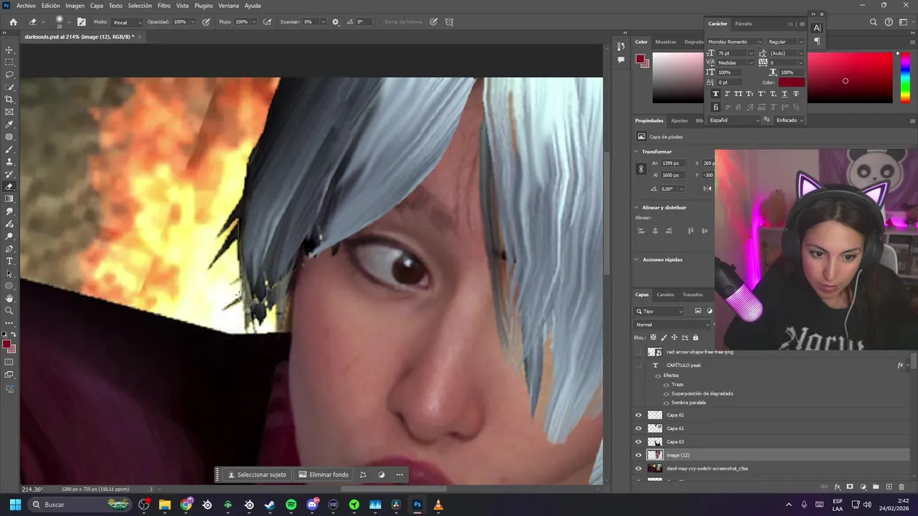
Task: Select the Crop tool
Action: [9, 100]
